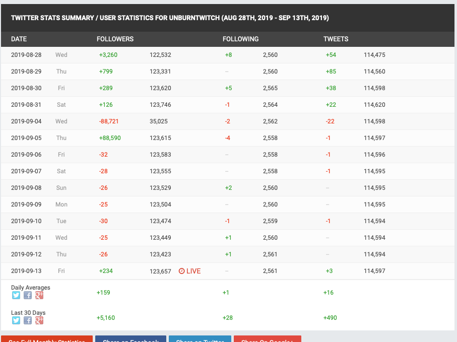Click the +85 tweets change
The image size is (457, 342).
click(x=331, y=72)
